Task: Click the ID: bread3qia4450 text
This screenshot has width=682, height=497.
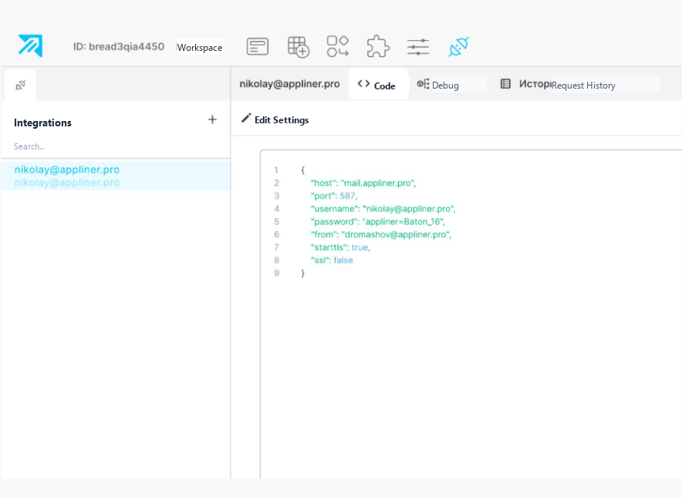Action: (x=119, y=46)
